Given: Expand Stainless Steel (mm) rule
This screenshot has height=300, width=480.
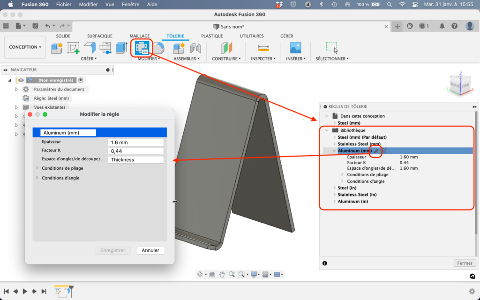Looking at the screenshot, I should click(334, 144).
